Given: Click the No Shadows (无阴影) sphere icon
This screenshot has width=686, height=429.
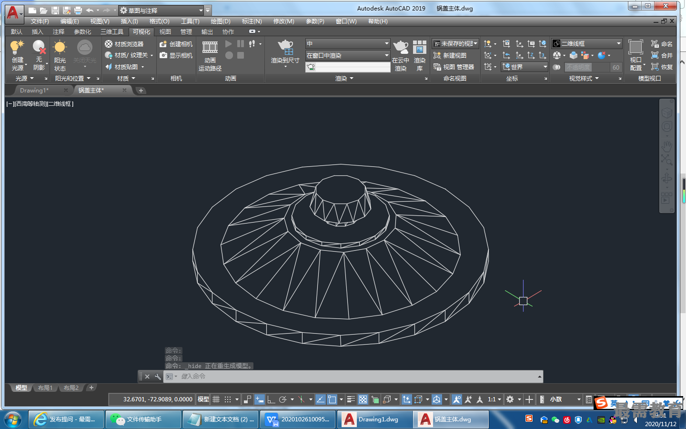Looking at the screenshot, I should tap(39, 47).
